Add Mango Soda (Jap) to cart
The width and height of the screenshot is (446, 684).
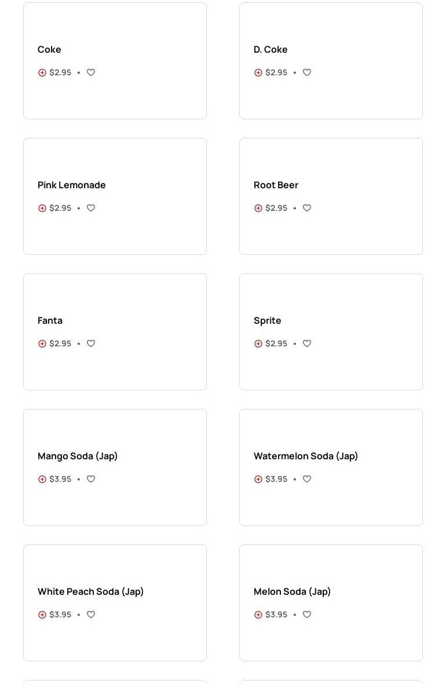[42, 479]
